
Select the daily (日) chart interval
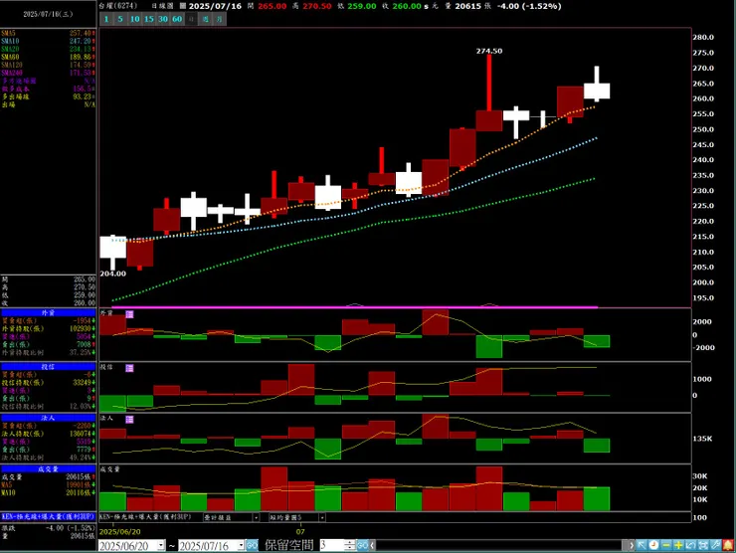(x=191, y=19)
